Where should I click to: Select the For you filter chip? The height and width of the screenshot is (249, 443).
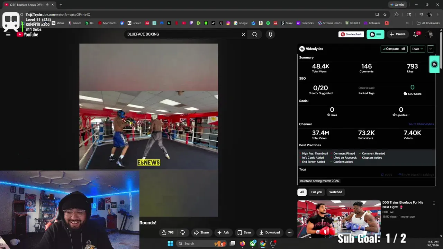pyautogui.click(x=316, y=192)
